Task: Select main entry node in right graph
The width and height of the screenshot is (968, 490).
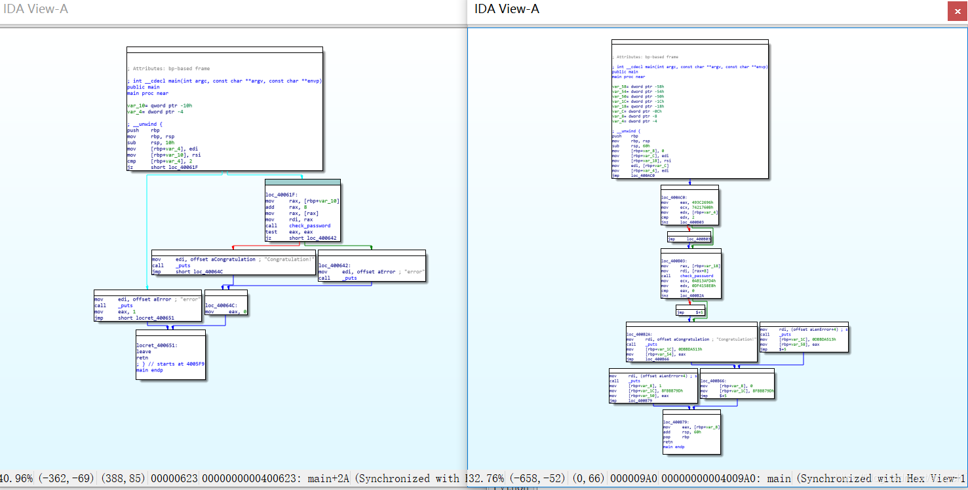Action: tap(689, 109)
